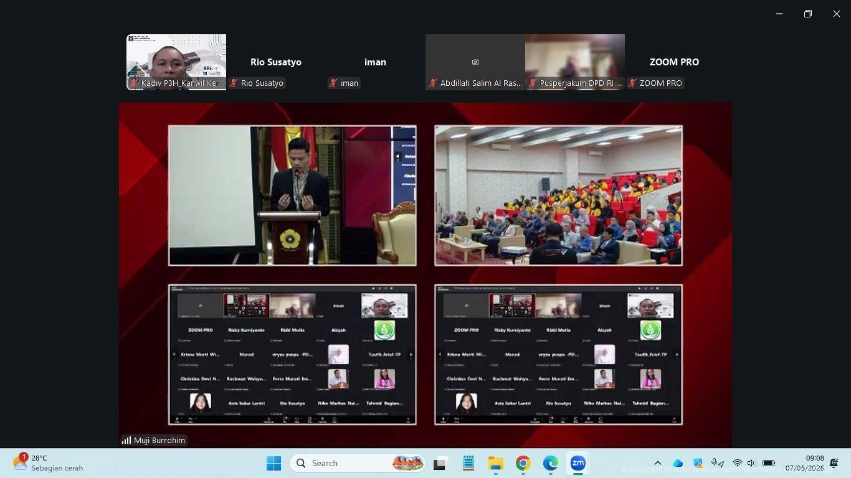Click the battery status tray icon
Image resolution: width=851 pixels, height=478 pixels.
pyautogui.click(x=769, y=463)
